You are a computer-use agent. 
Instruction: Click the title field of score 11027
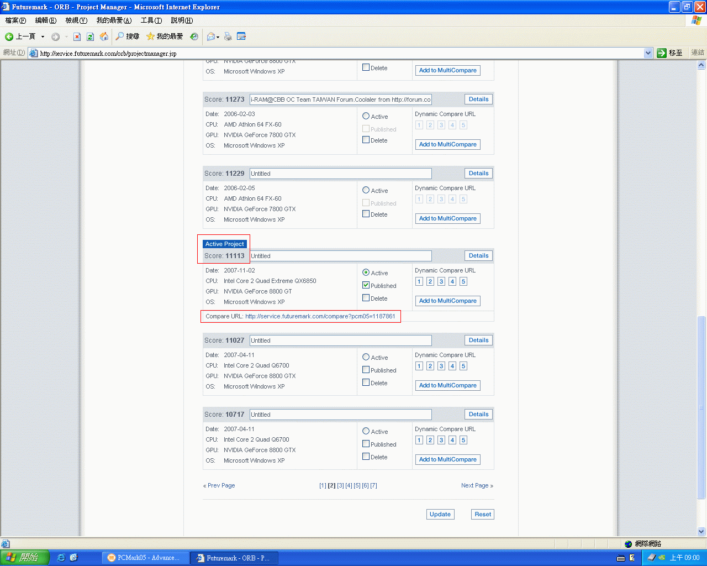[x=341, y=340]
